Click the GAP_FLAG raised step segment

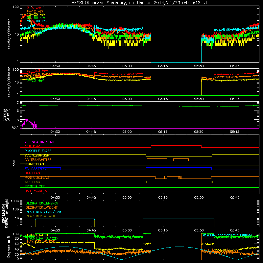click(x=176, y=146)
